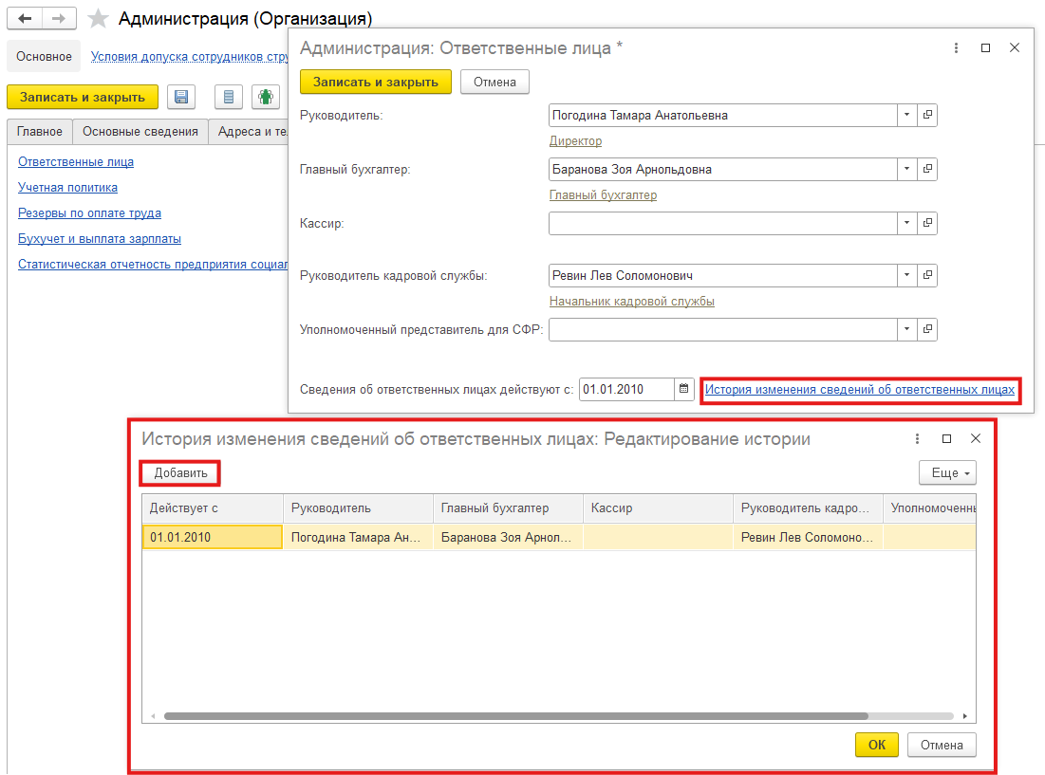Open the Резервы по оплате труда link

tap(90, 213)
